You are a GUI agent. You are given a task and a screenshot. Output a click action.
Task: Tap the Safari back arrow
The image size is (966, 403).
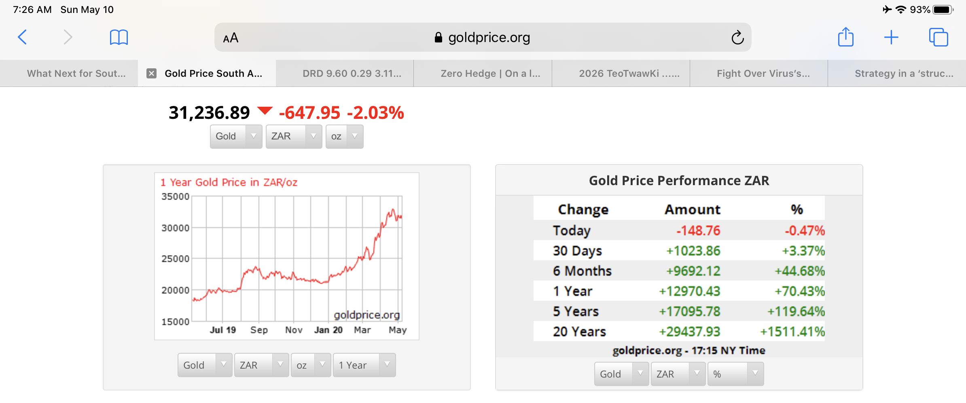[x=23, y=37]
